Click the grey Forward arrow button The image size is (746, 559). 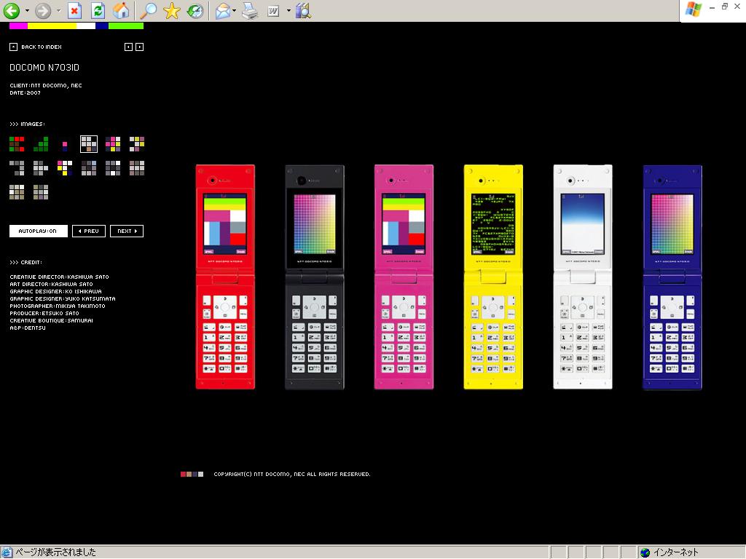coord(43,10)
